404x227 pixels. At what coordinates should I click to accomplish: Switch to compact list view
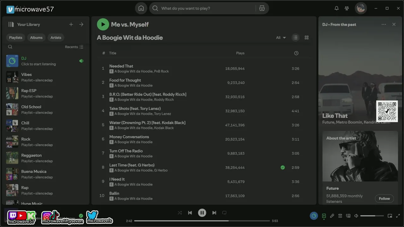coord(295,38)
